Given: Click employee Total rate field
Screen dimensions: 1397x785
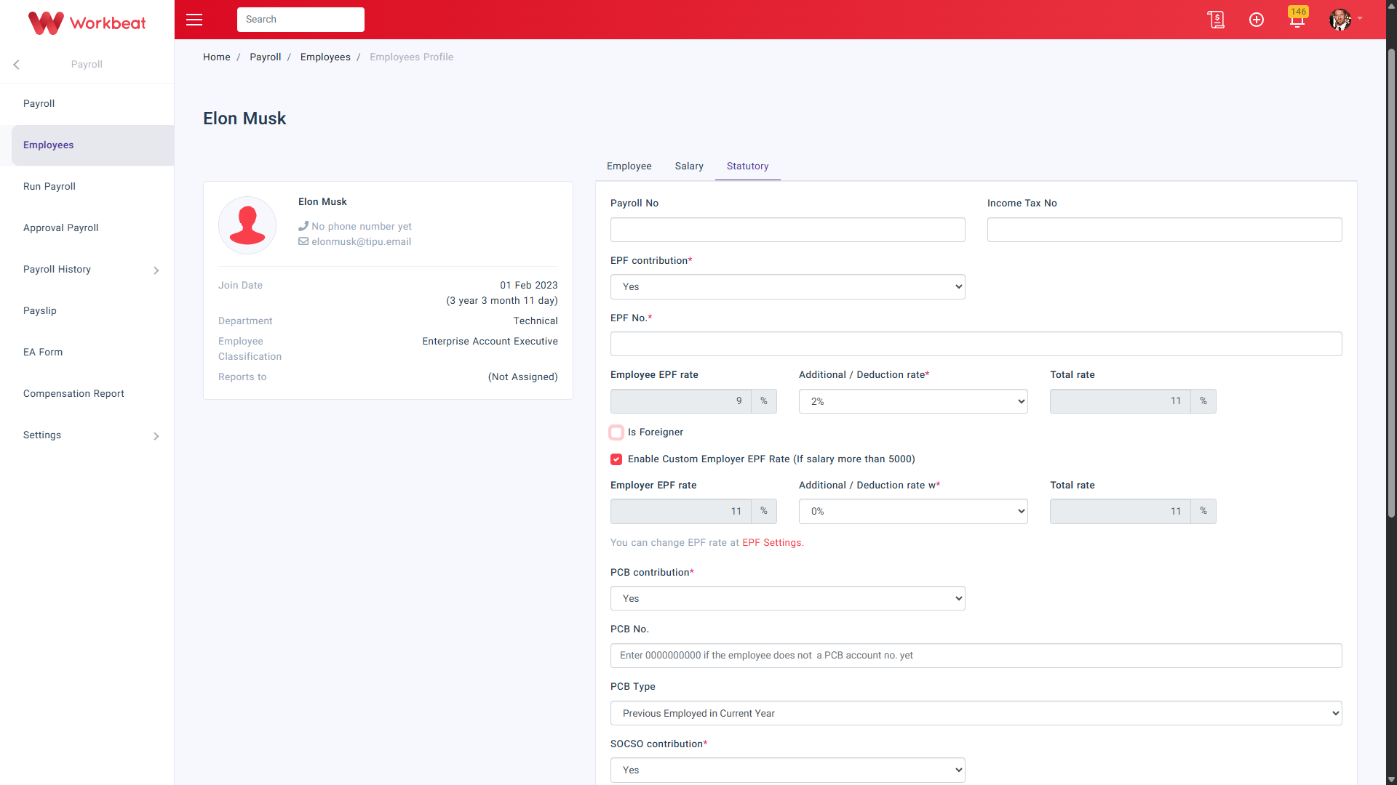Looking at the screenshot, I should coord(1120,401).
